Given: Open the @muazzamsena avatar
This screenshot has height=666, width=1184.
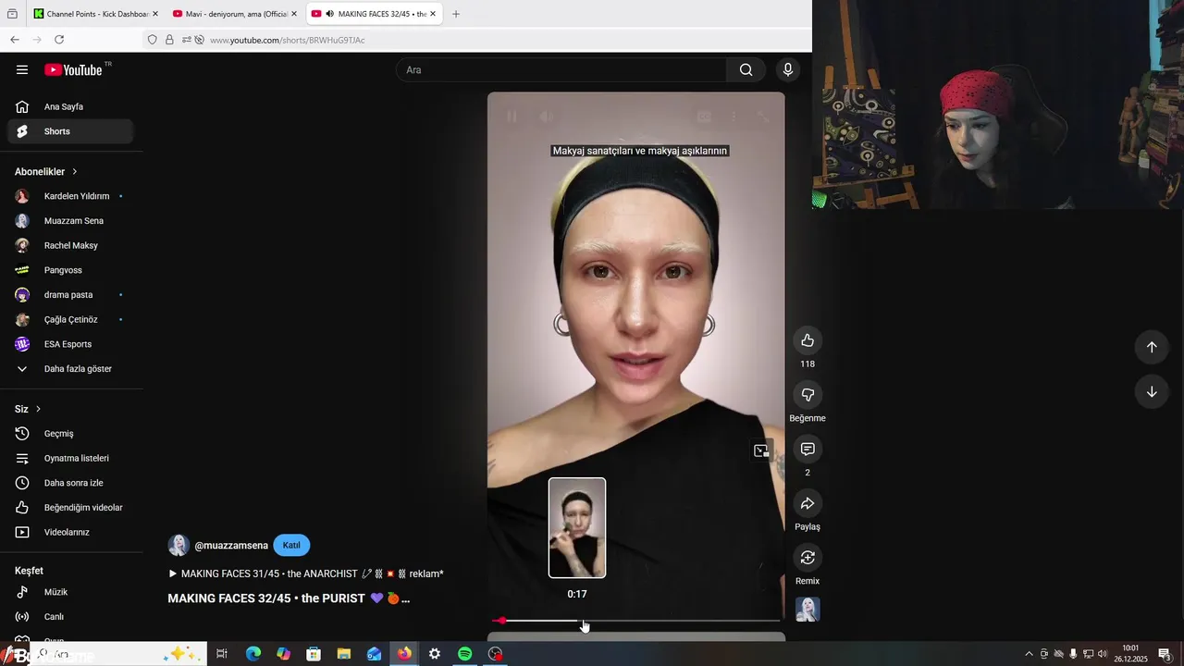Looking at the screenshot, I should (x=179, y=545).
